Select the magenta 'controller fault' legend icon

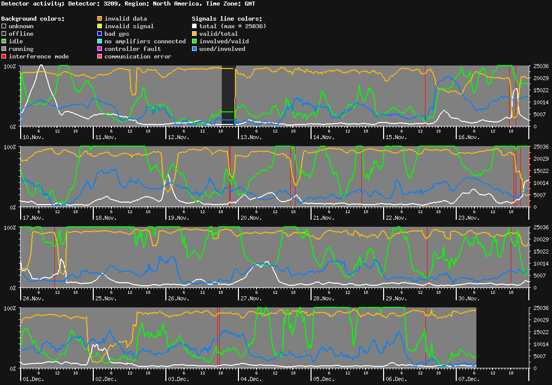pyautogui.click(x=99, y=48)
